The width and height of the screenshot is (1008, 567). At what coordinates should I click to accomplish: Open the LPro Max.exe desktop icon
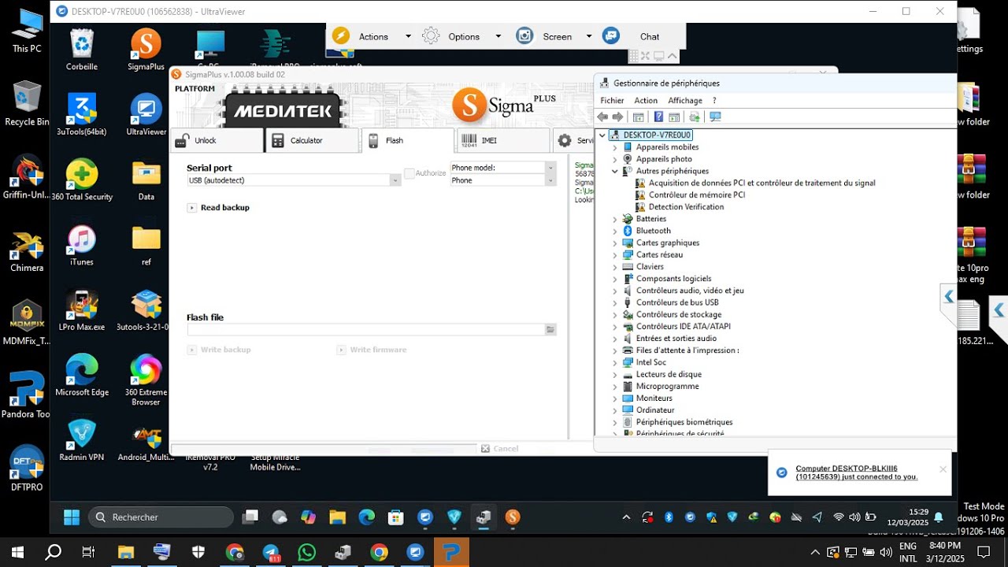click(x=82, y=310)
